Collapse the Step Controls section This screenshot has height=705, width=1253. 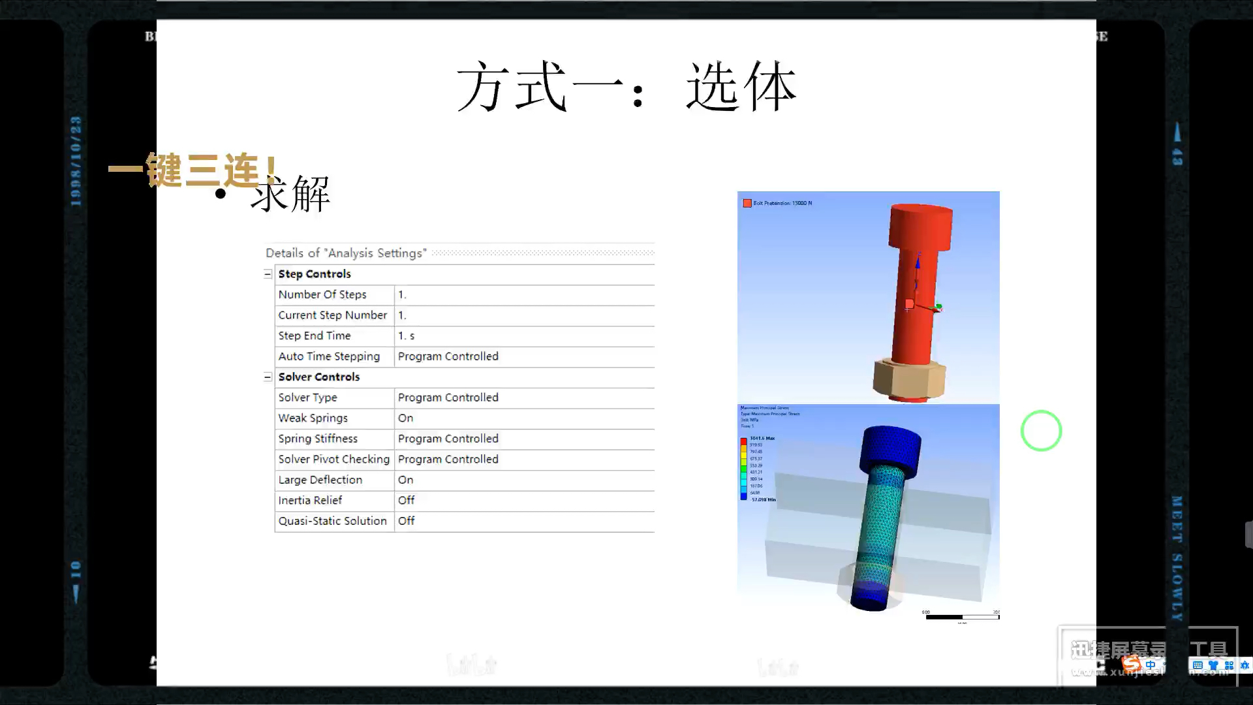click(x=268, y=274)
